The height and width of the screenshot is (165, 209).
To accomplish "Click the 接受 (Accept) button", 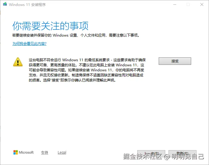I will (175, 61).
